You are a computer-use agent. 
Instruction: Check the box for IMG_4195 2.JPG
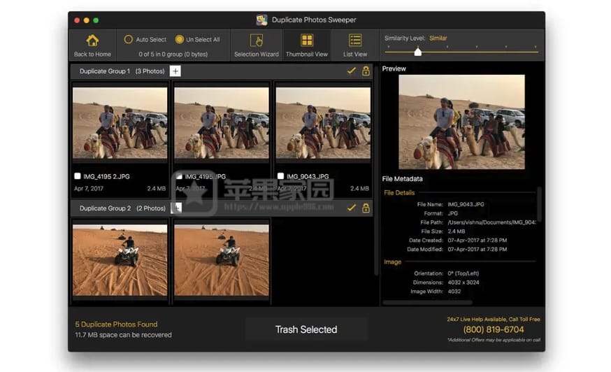tap(78, 176)
